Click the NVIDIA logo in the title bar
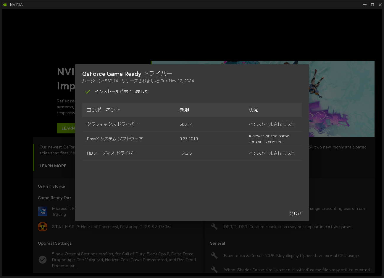The image size is (384, 278). 5,4
